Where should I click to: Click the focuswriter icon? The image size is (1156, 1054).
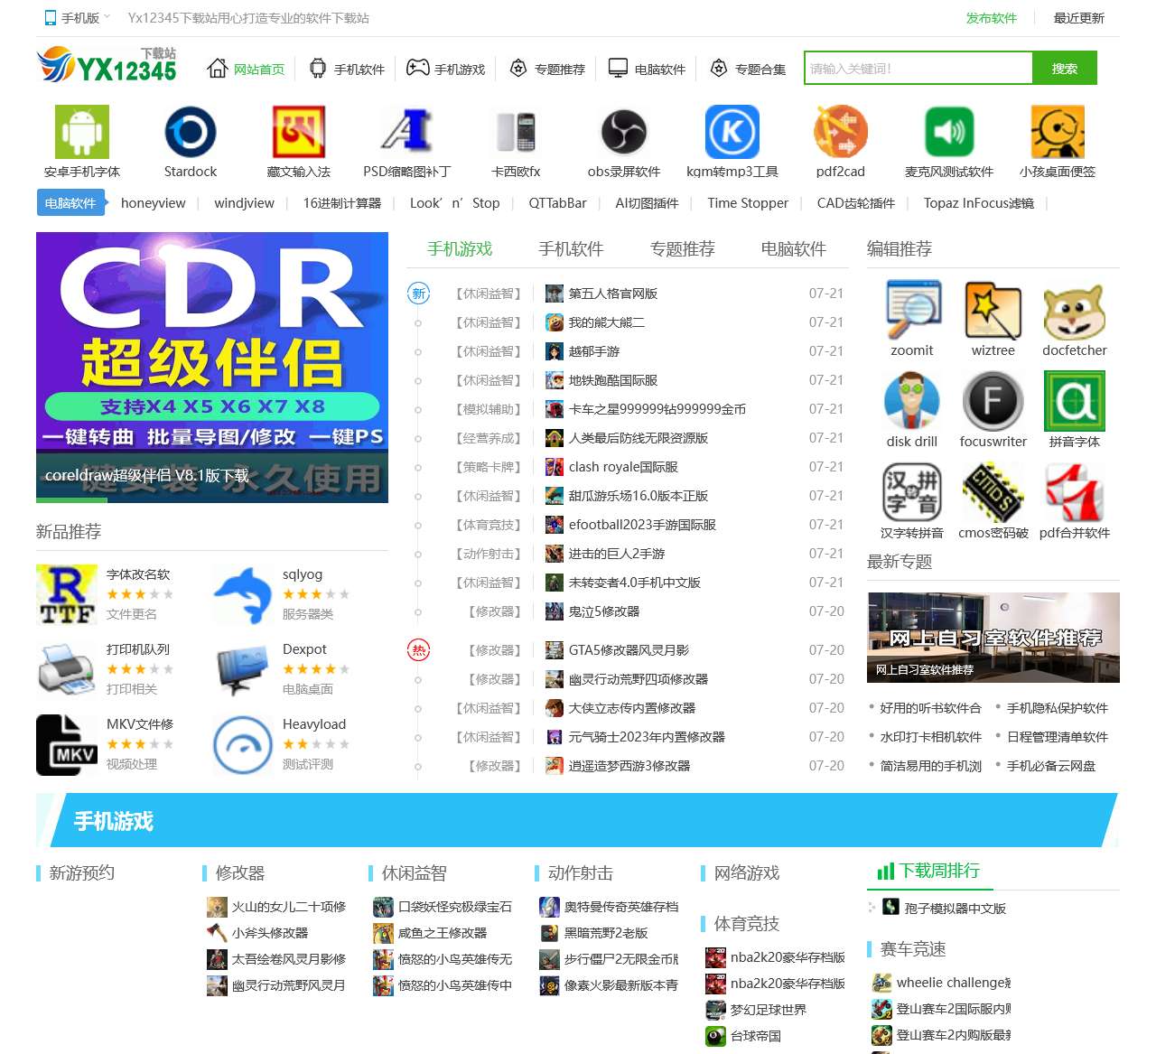pos(993,401)
